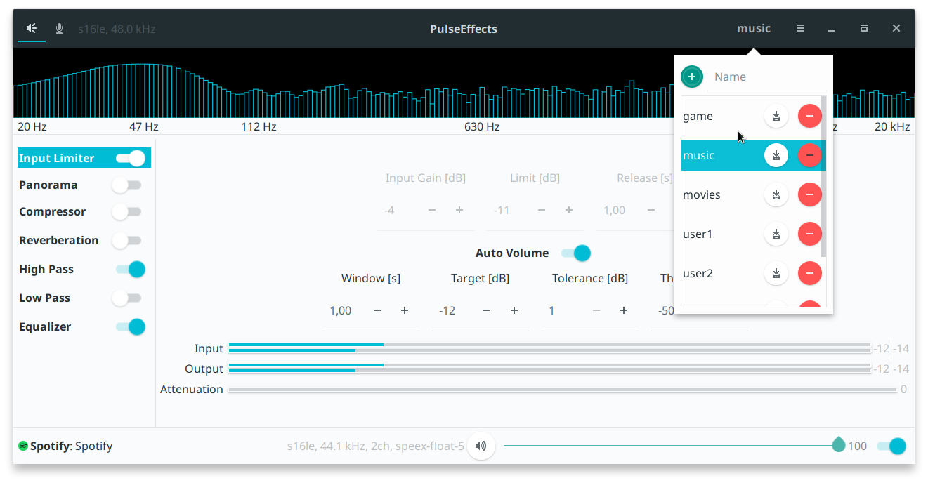
Task: Load the user1 preset from list
Action: click(x=698, y=234)
